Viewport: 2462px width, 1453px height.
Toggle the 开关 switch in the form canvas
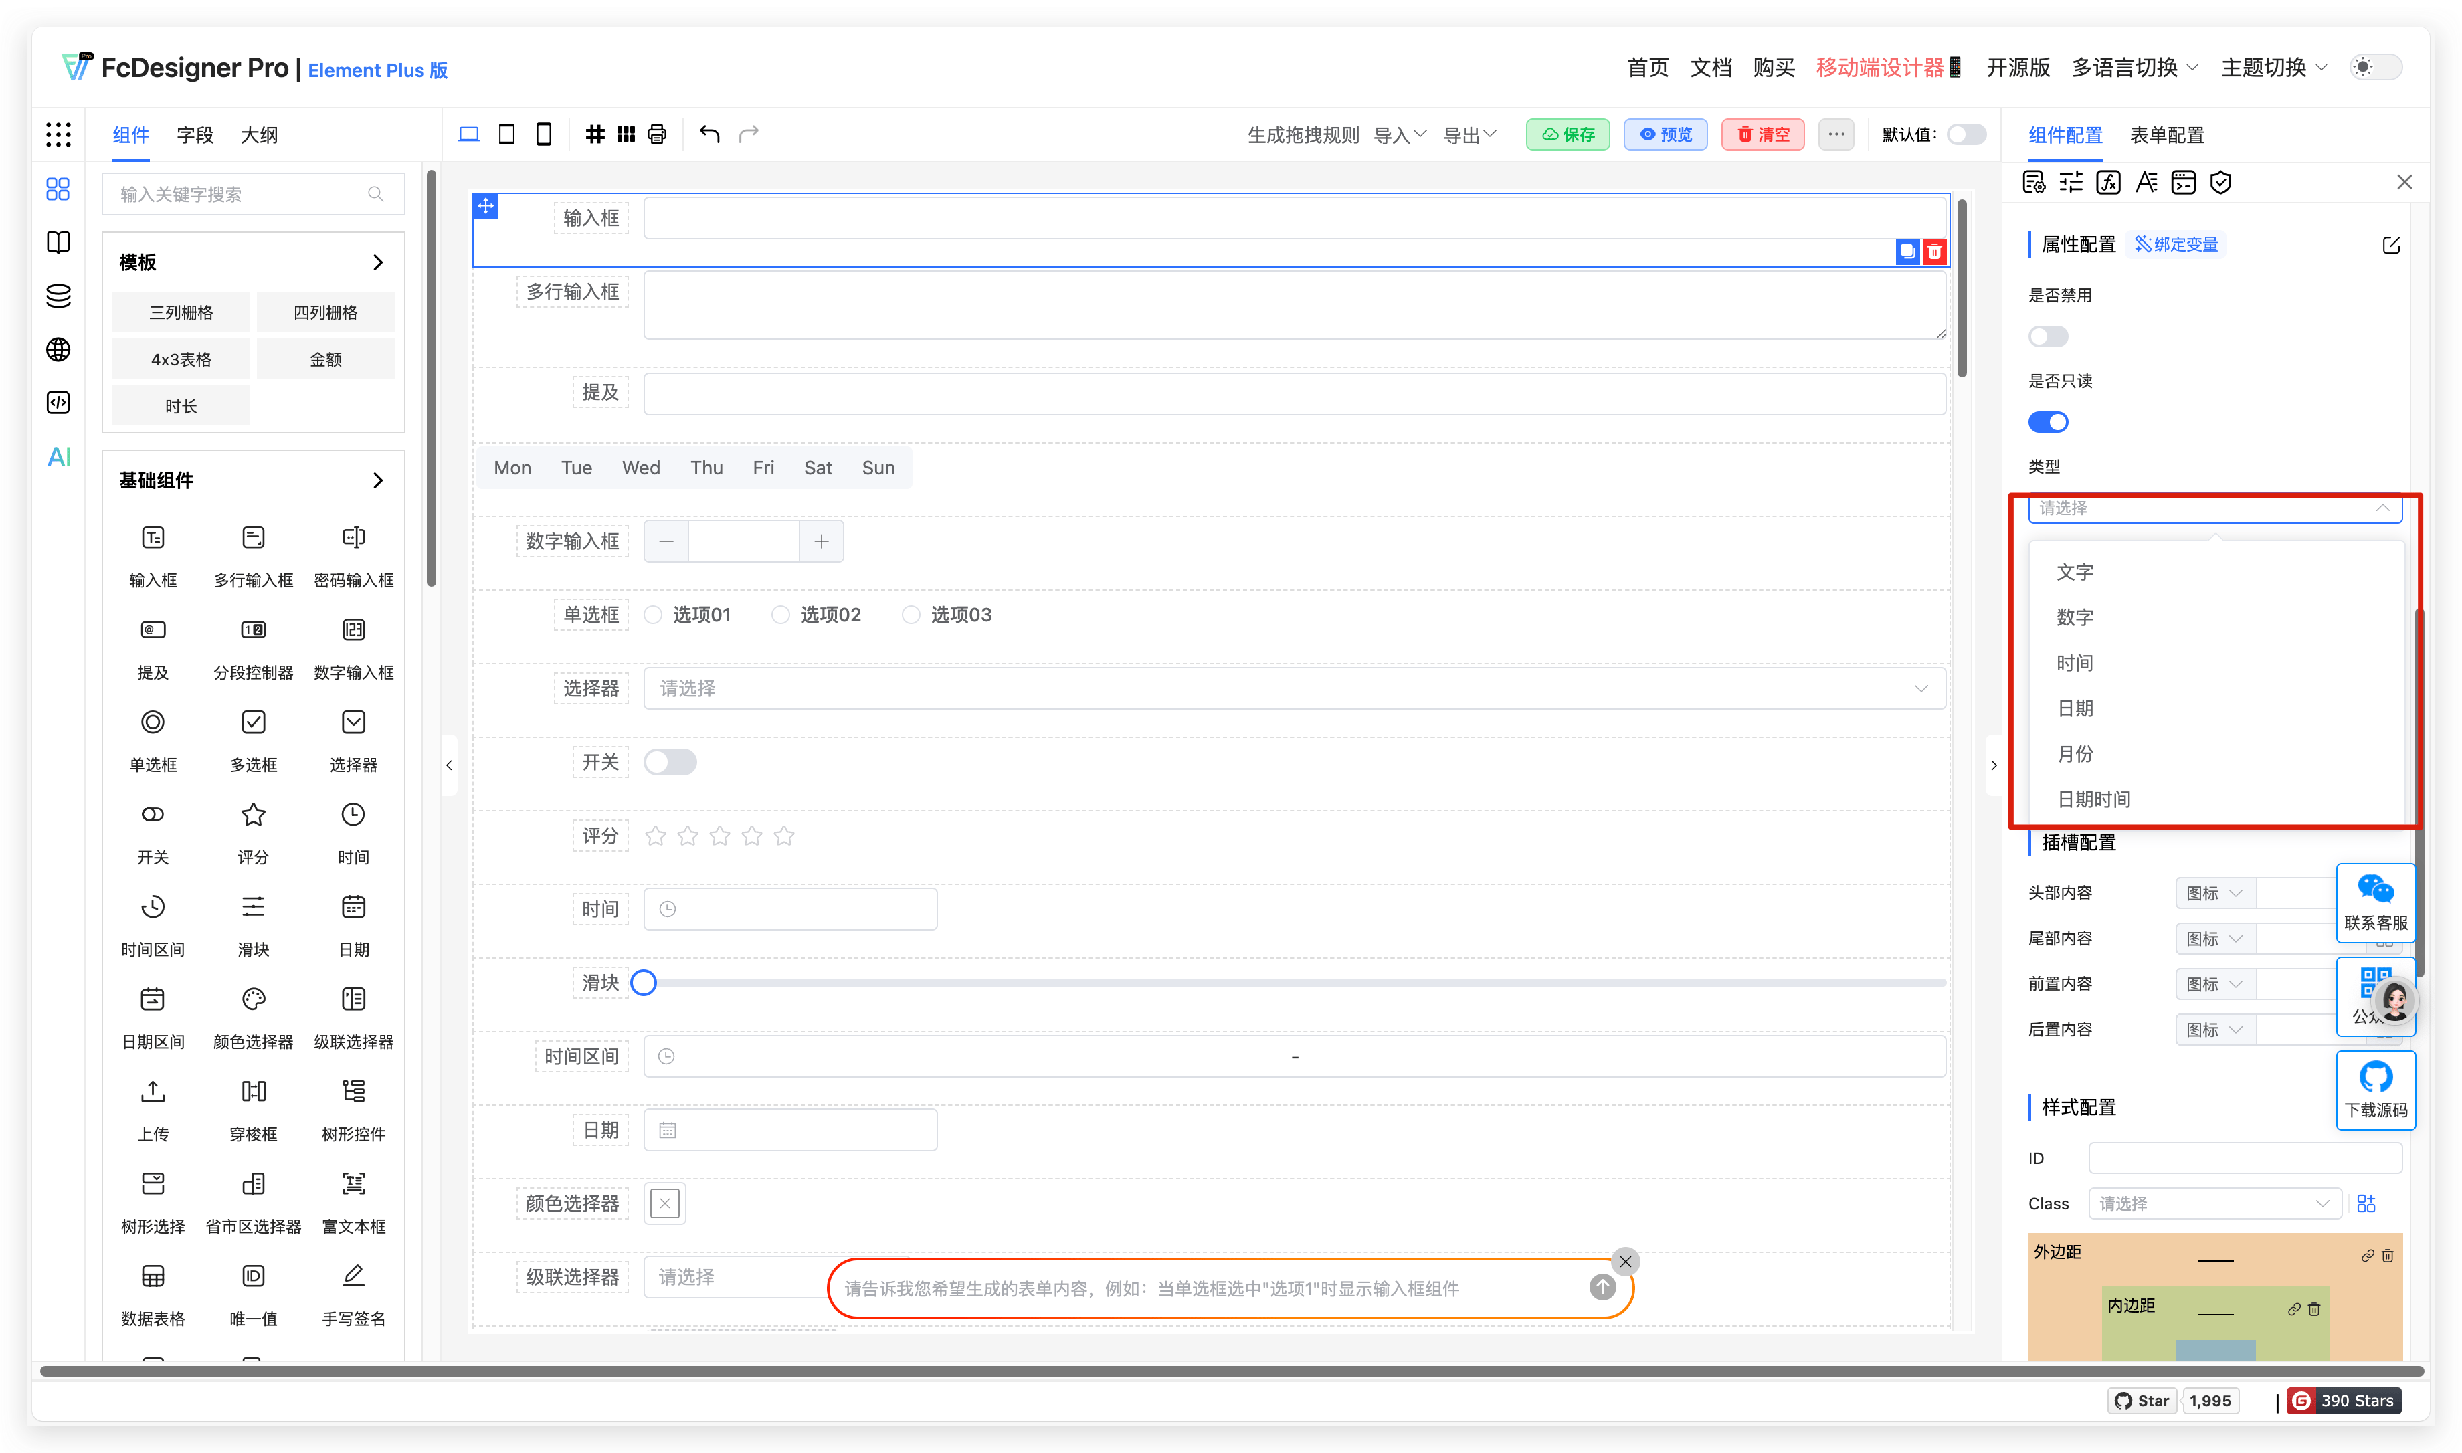click(672, 762)
